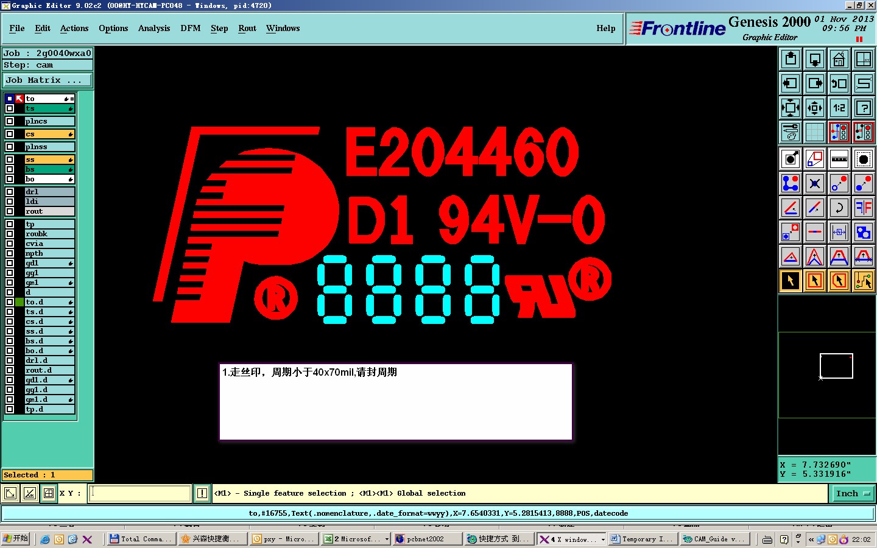877x548 pixels.
Task: Open the Analysis menu
Action: click(154, 28)
